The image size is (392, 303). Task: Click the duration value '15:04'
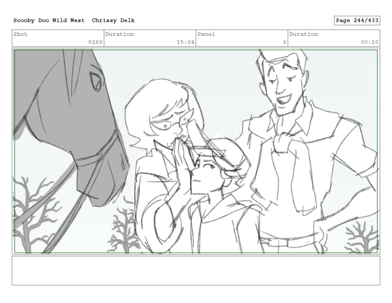[x=185, y=42]
